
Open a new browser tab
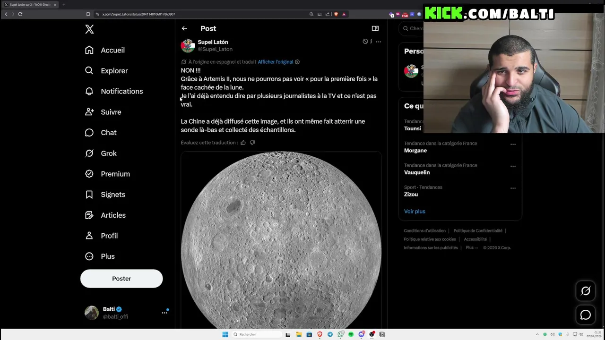[63, 5]
